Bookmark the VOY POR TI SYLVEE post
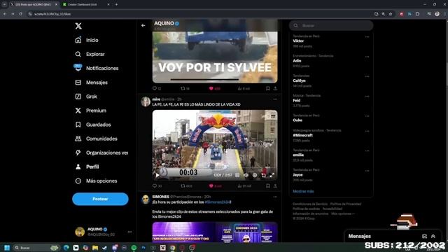448x252 pixels. coord(267,88)
